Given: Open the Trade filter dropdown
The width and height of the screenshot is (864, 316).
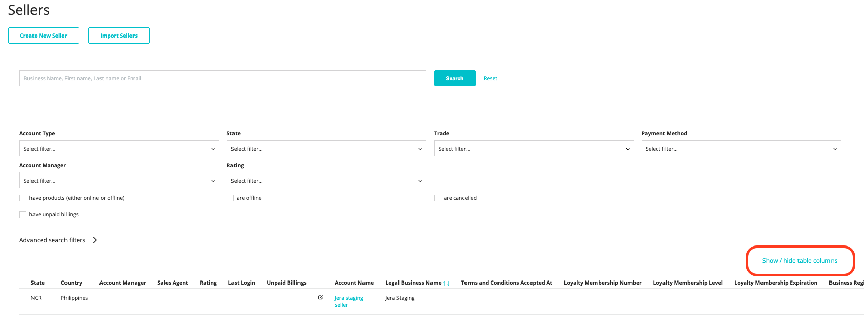Looking at the screenshot, I should tap(534, 149).
